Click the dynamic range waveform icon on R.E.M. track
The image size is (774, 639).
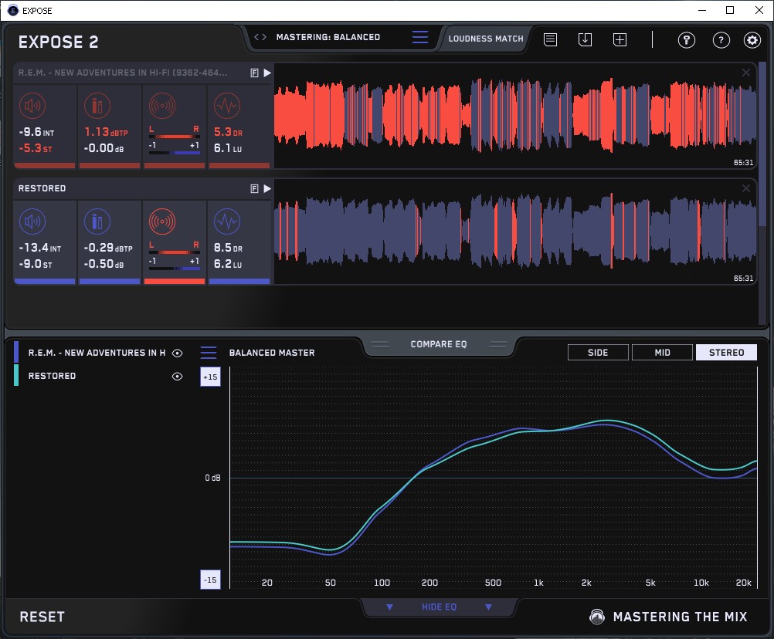tap(226, 106)
